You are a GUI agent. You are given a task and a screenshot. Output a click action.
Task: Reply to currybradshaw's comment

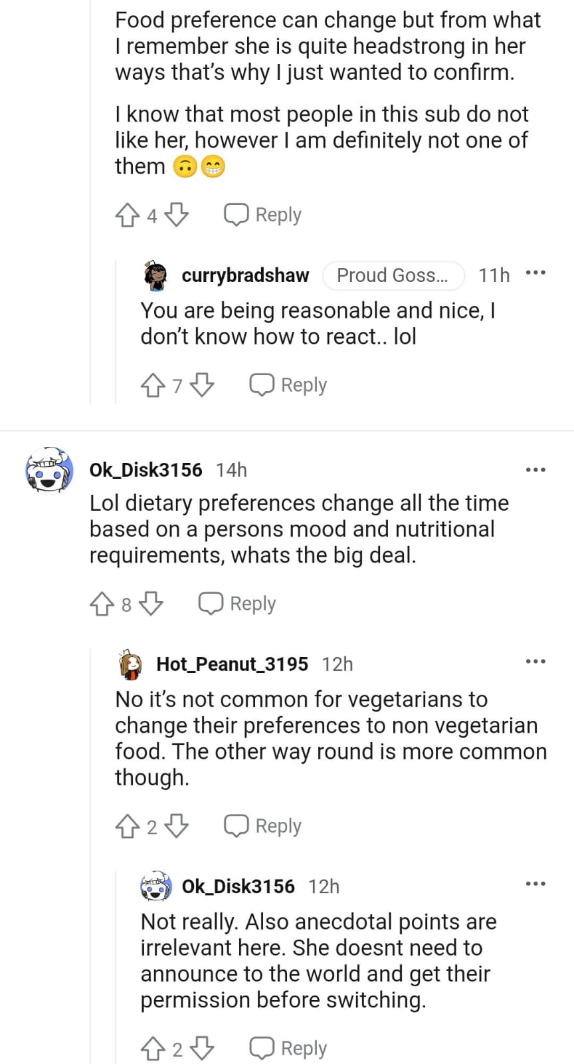tap(288, 385)
